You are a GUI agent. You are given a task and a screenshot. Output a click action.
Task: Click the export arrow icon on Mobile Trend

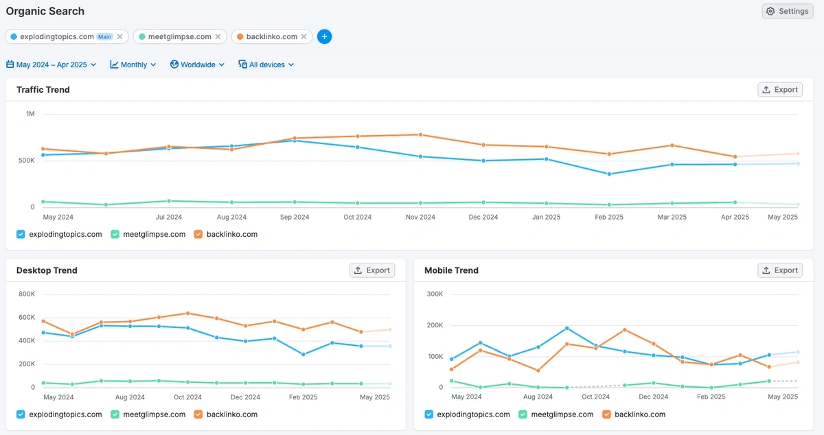point(766,270)
